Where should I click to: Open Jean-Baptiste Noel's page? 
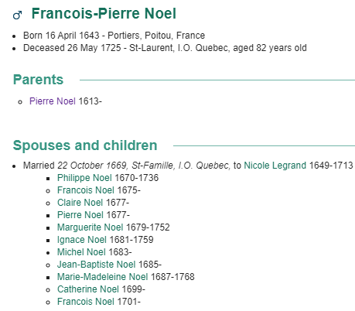coord(96,265)
